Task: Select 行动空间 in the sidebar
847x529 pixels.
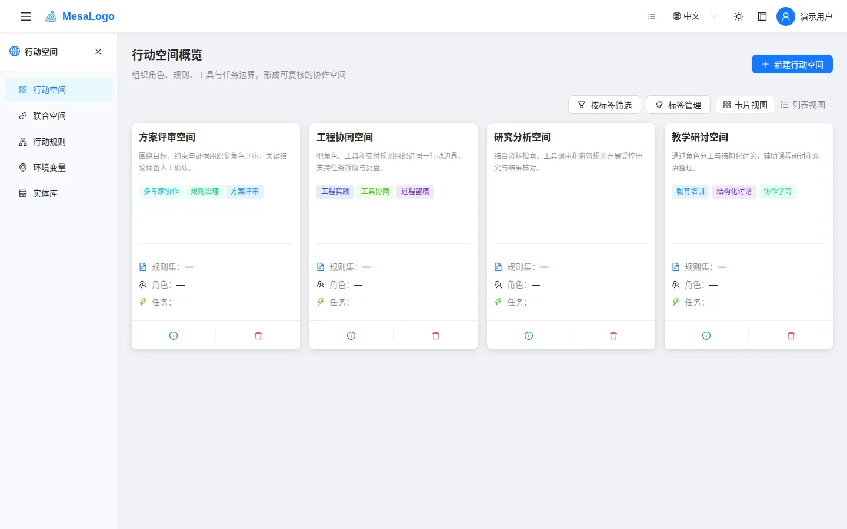Action: (x=58, y=90)
